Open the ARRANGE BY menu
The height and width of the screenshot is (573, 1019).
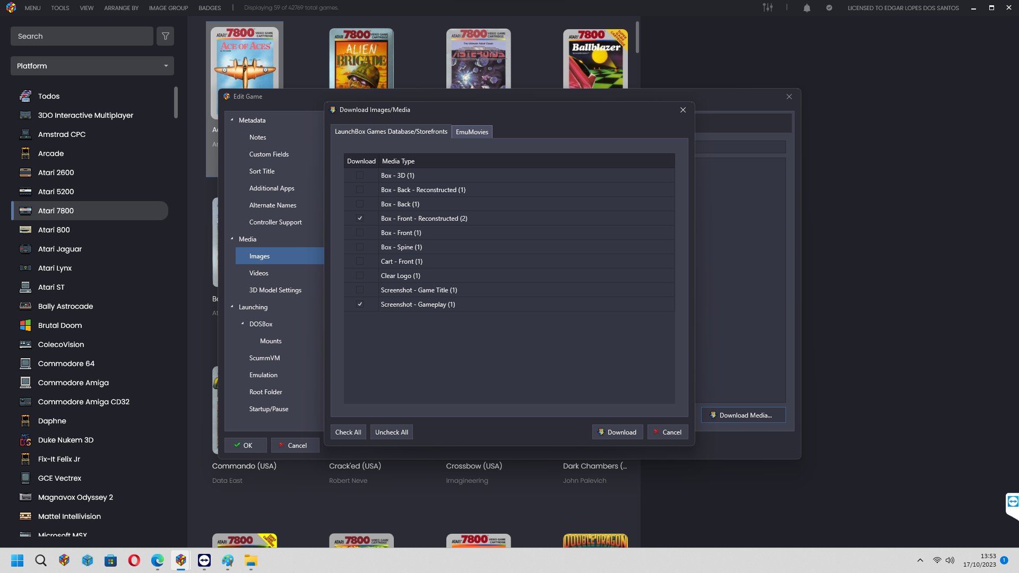click(x=121, y=8)
